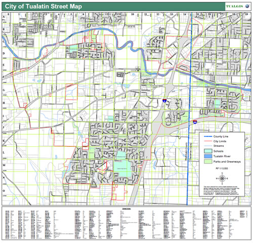Click the column label '19' at the map top
This screenshot has width=253, height=243.
coord(246,14)
